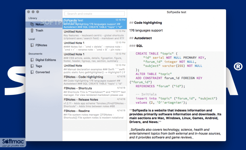Click the Code highlighting heading text
Viewport: 246px width, 150px height.
[x=148, y=23]
